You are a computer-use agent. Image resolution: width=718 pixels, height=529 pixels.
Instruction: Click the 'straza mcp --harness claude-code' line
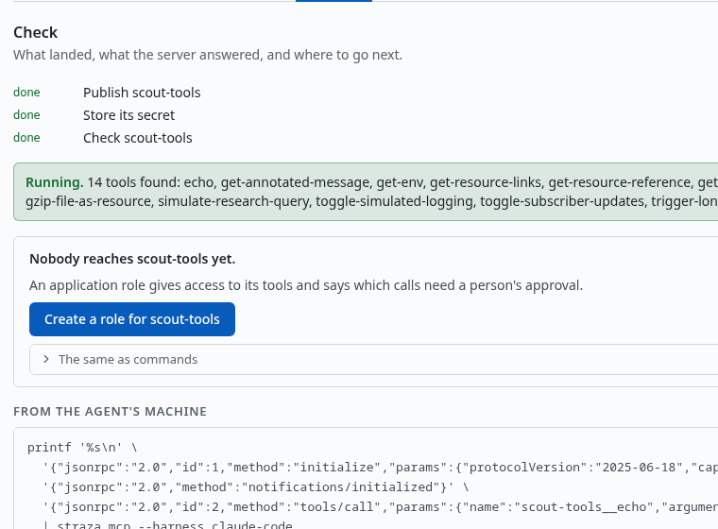point(168,525)
